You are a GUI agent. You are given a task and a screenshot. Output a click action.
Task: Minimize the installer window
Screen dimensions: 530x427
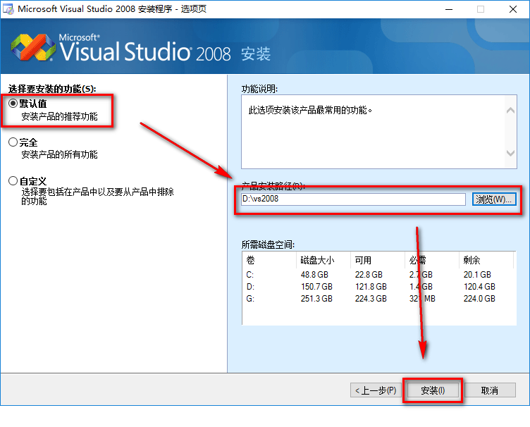tap(449, 9)
